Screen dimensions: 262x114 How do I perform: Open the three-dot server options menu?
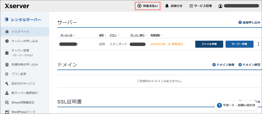click(x=258, y=44)
